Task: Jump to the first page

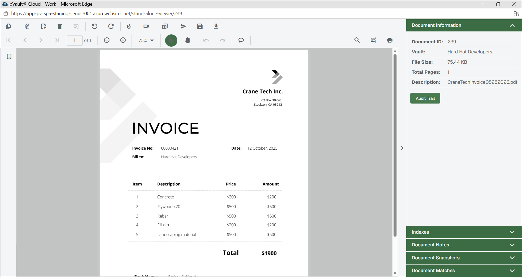Action: coord(8,40)
